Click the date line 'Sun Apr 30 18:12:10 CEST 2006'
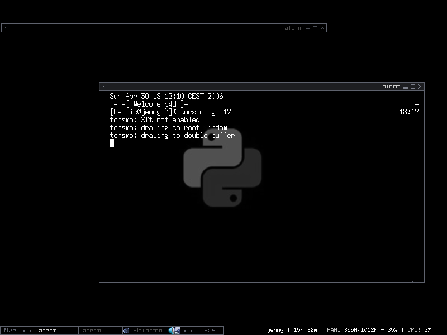This screenshot has width=447, height=335. 166,96
